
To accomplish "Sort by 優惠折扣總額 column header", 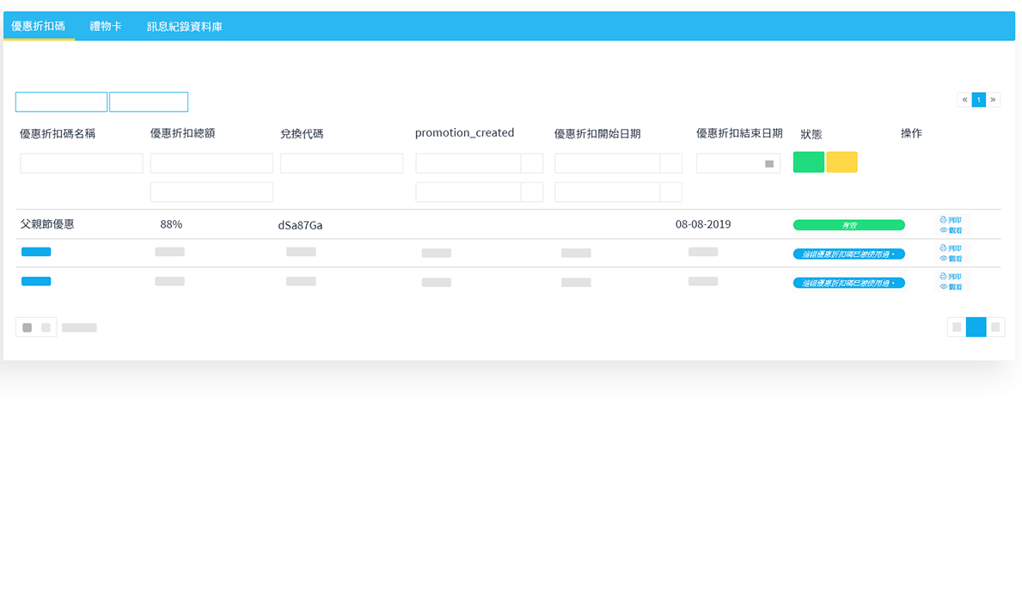I will click(182, 133).
